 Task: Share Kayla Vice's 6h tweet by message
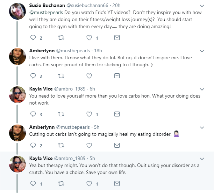tap(117, 114)
